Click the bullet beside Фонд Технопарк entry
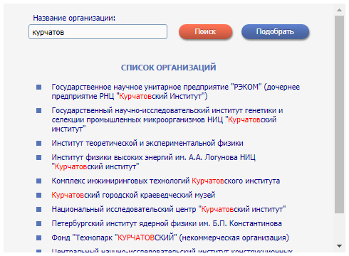Viewport: 349px width, 256px height. pos(38,238)
